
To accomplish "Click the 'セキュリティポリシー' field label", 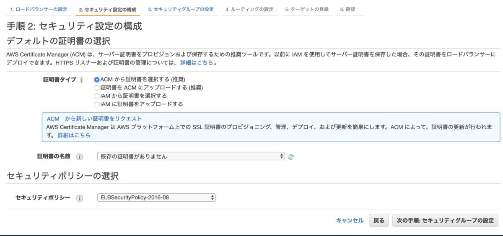I will (x=43, y=198).
